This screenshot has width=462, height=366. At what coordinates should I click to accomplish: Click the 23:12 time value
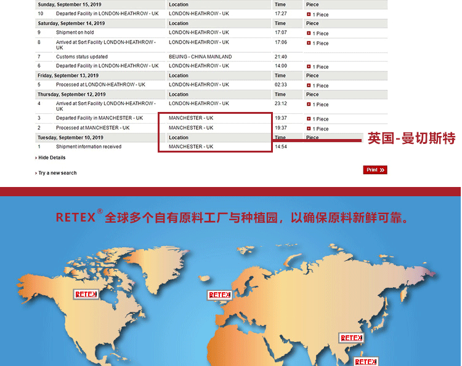pos(281,103)
